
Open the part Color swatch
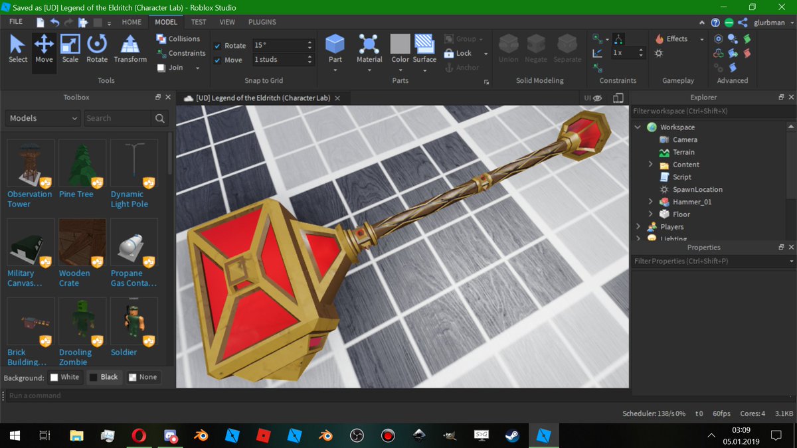tap(400, 49)
